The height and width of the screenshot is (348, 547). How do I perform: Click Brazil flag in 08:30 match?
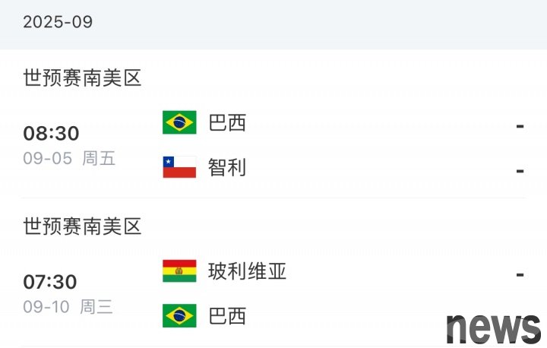click(x=179, y=122)
